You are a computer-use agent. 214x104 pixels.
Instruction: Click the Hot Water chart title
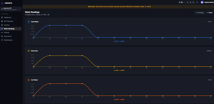pos(35,80)
